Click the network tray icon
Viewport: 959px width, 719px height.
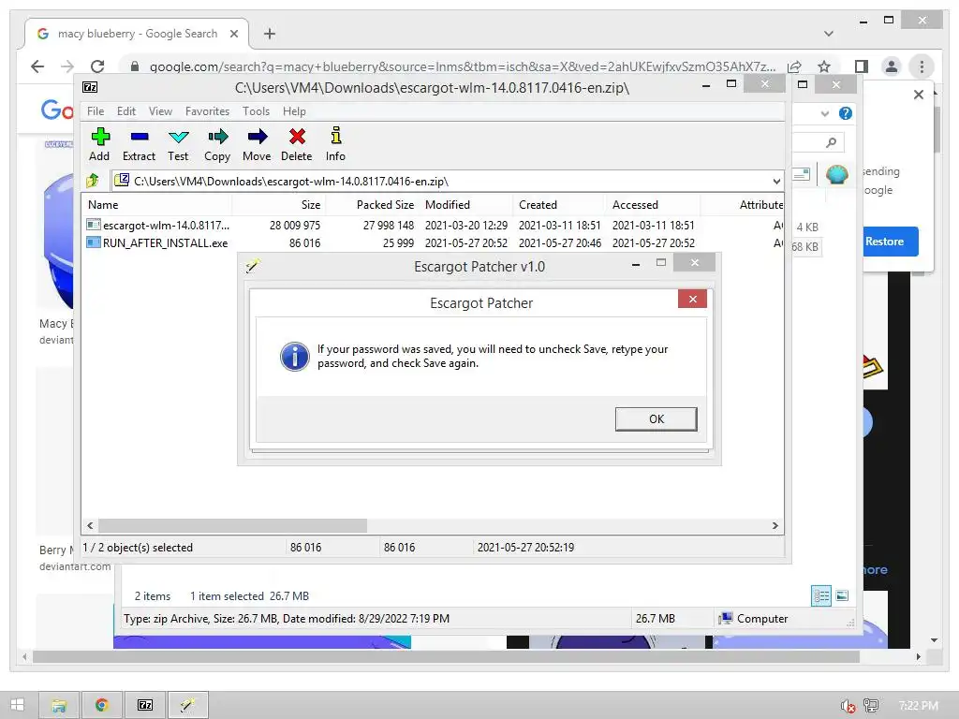tap(871, 706)
